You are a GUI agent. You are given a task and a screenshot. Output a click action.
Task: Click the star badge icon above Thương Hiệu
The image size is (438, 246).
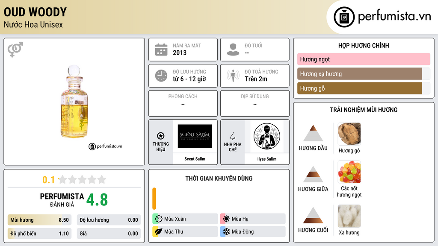[161, 136]
